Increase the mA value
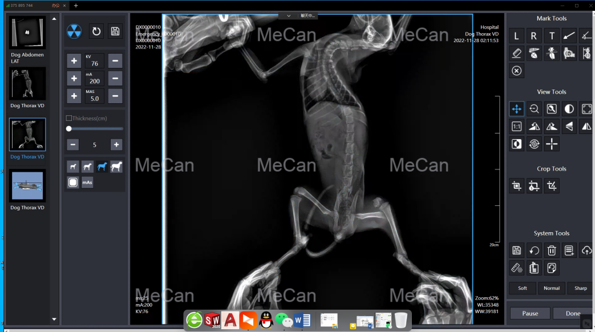The height and width of the screenshot is (332, 595). 74,79
